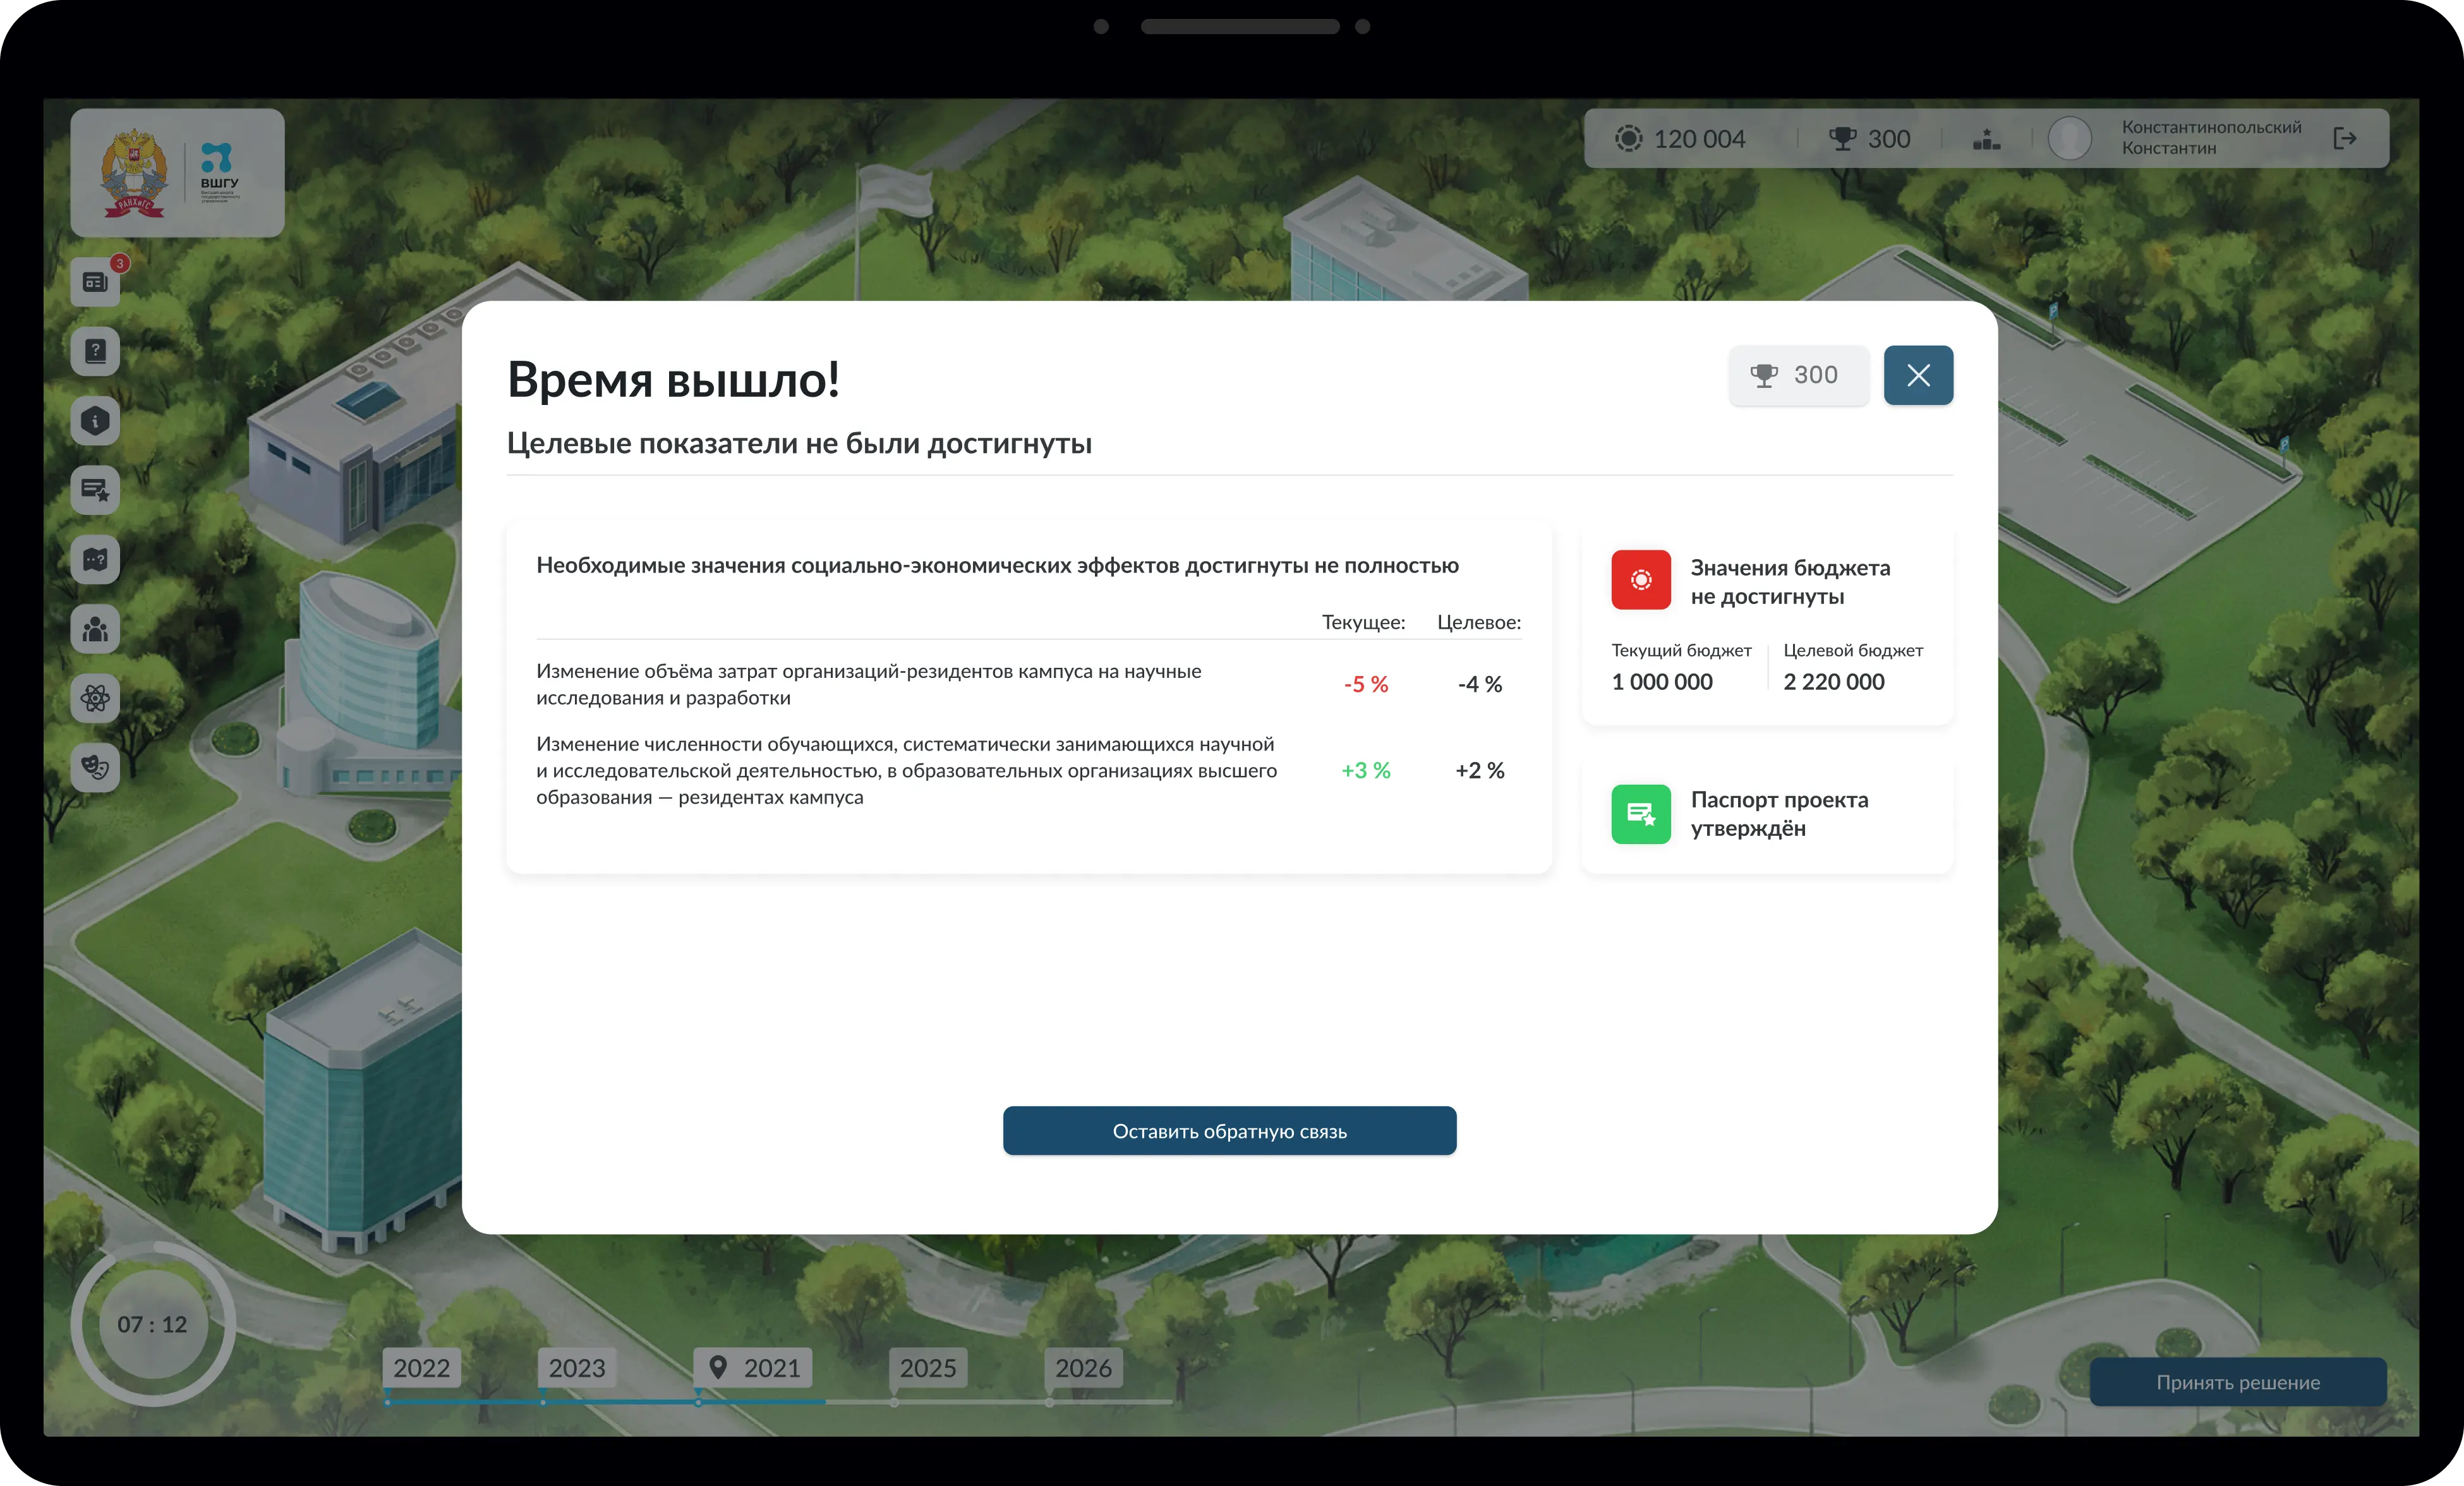Close the "Время вышло!" dialog

pyautogui.click(x=1917, y=375)
